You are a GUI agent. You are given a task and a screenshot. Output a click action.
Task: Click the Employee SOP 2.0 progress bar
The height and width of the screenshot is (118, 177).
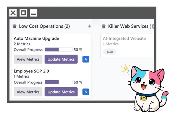tap(58, 82)
